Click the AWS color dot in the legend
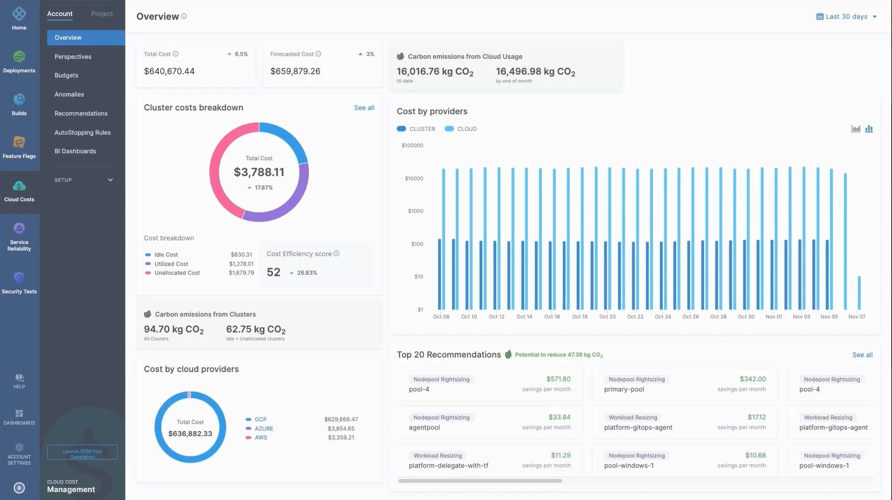The height and width of the screenshot is (500, 892). pos(248,437)
